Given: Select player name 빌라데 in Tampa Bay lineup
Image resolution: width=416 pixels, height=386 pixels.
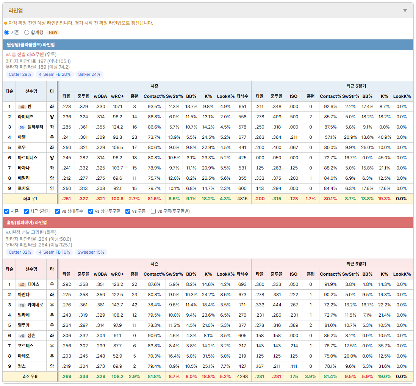Looking at the screenshot, I should tap(23, 315).
